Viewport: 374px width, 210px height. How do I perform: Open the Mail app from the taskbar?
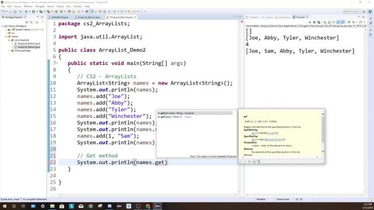[81, 206]
